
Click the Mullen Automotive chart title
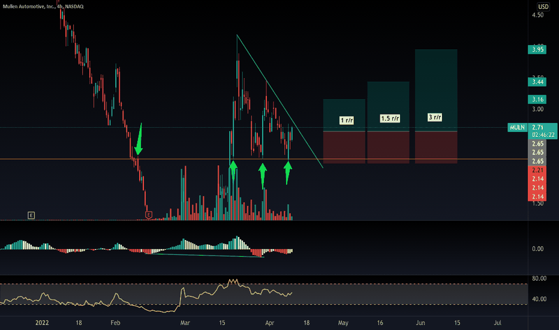point(43,6)
